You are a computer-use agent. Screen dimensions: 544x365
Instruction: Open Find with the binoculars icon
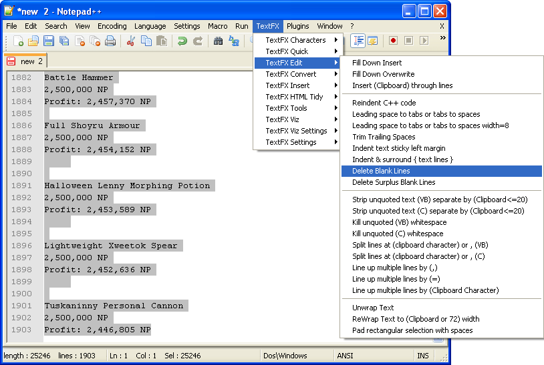click(219, 41)
